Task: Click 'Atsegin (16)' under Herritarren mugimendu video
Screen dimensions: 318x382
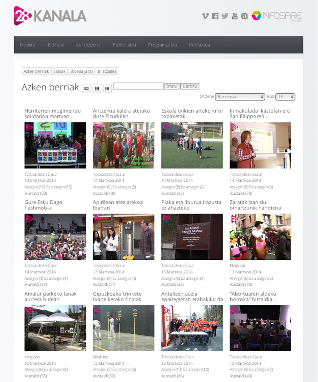Action: coord(35,187)
